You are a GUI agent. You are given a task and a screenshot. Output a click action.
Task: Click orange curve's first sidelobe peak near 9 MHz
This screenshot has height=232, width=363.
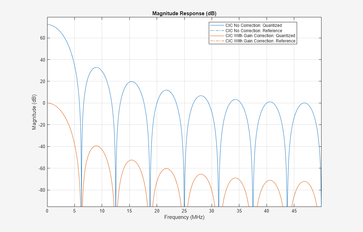[96, 146]
